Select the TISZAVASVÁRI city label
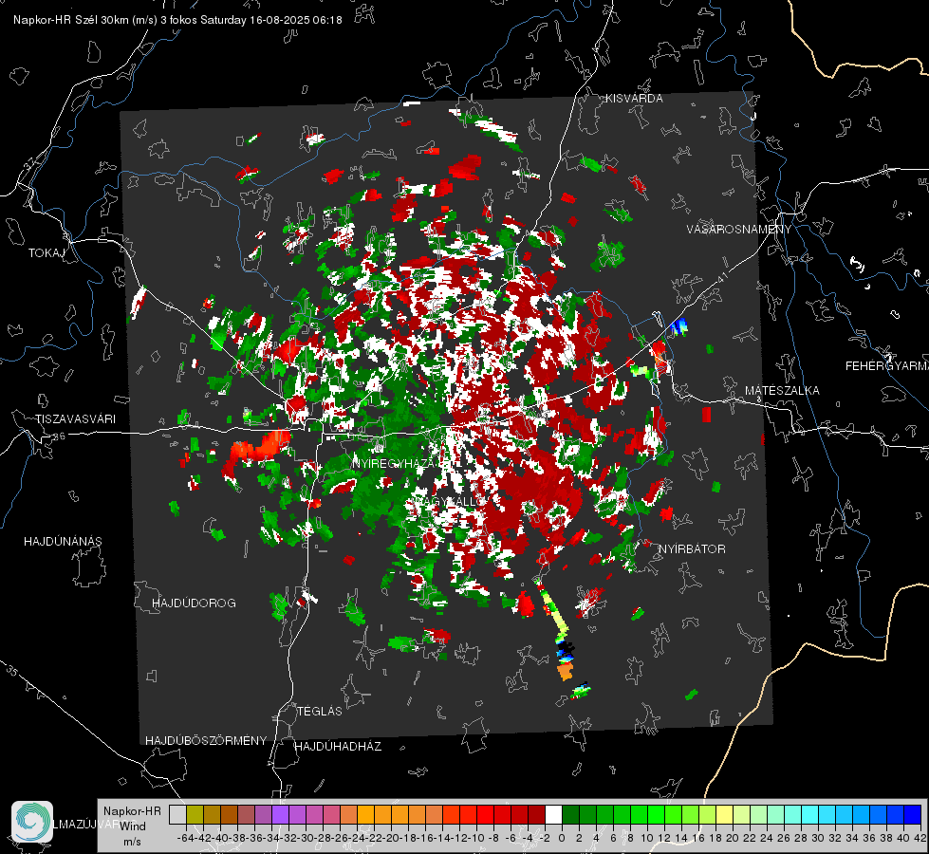 pos(75,419)
